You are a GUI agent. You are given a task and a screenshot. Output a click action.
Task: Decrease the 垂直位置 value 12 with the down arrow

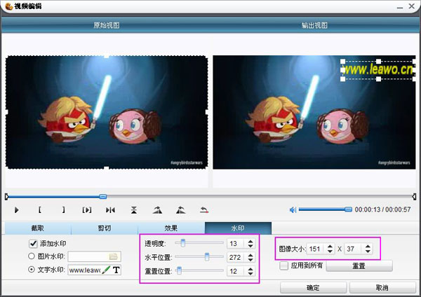[x=250, y=274]
